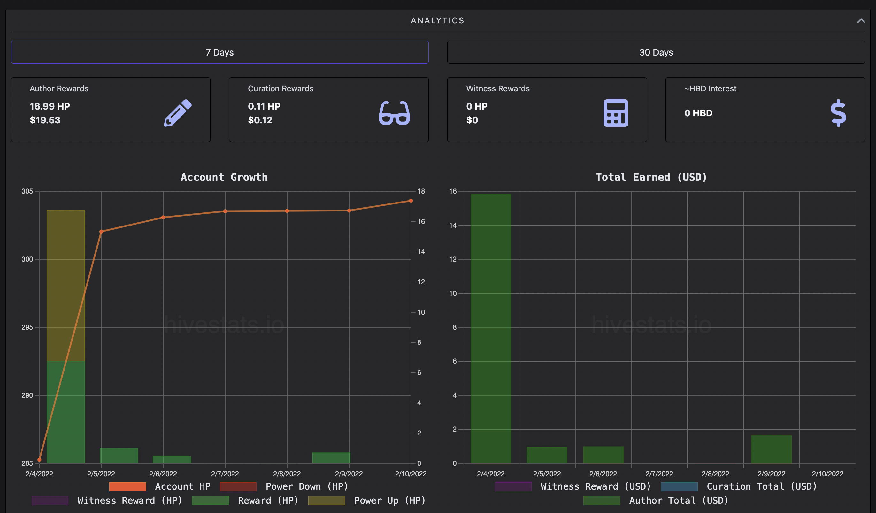The height and width of the screenshot is (513, 876).
Task: Click the Author Rewards pencil icon
Action: [178, 113]
